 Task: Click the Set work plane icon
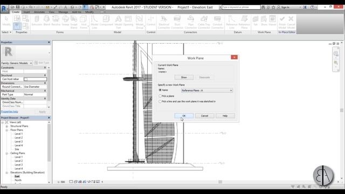tap(256, 21)
